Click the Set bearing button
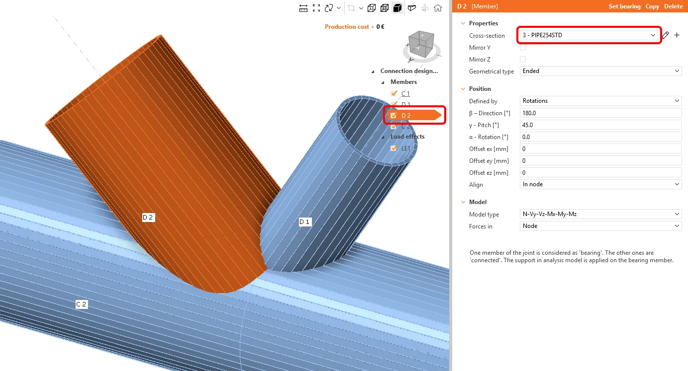688x371 pixels. click(624, 6)
